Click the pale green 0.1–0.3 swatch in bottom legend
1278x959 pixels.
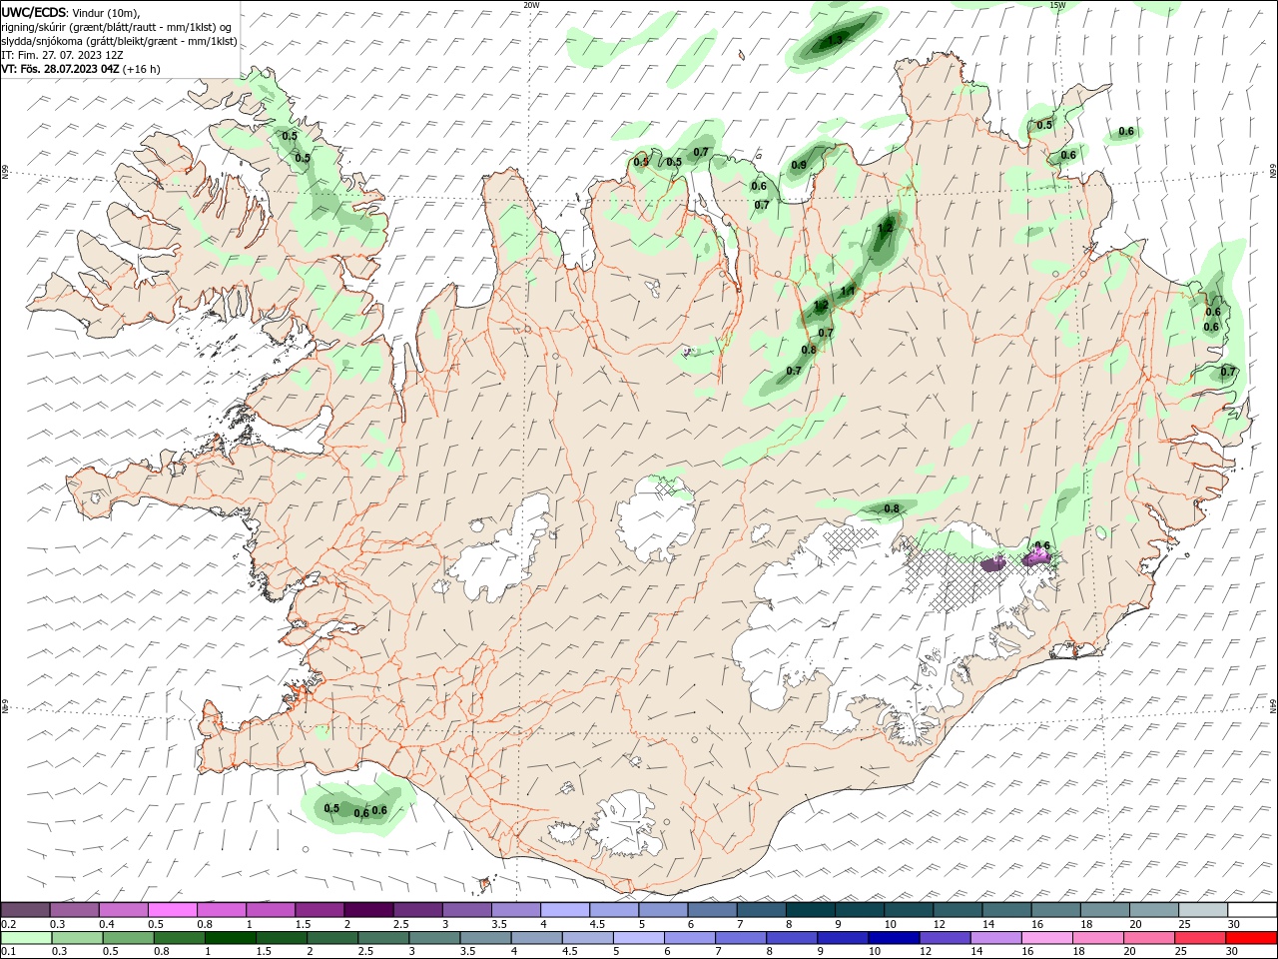(27, 938)
